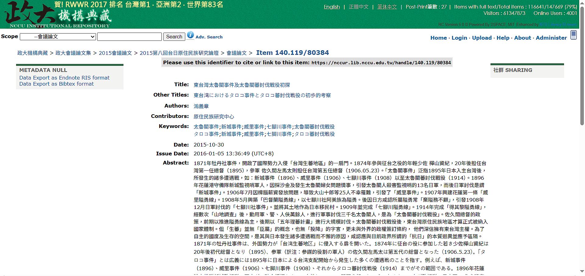Click author name 鴻義章

pyautogui.click(x=201, y=106)
